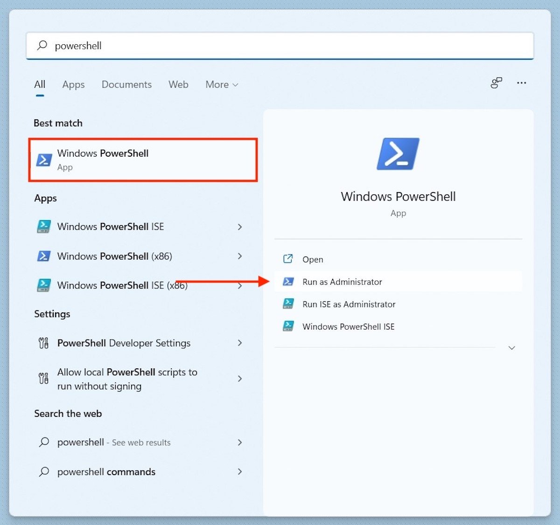Expand the 'powershell - See web results' arrow
Image resolution: width=560 pixels, height=525 pixels.
240,442
